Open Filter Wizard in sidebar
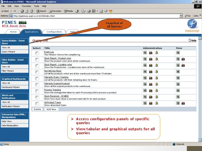This screenshot has height=151, width=202. coord(15,71)
